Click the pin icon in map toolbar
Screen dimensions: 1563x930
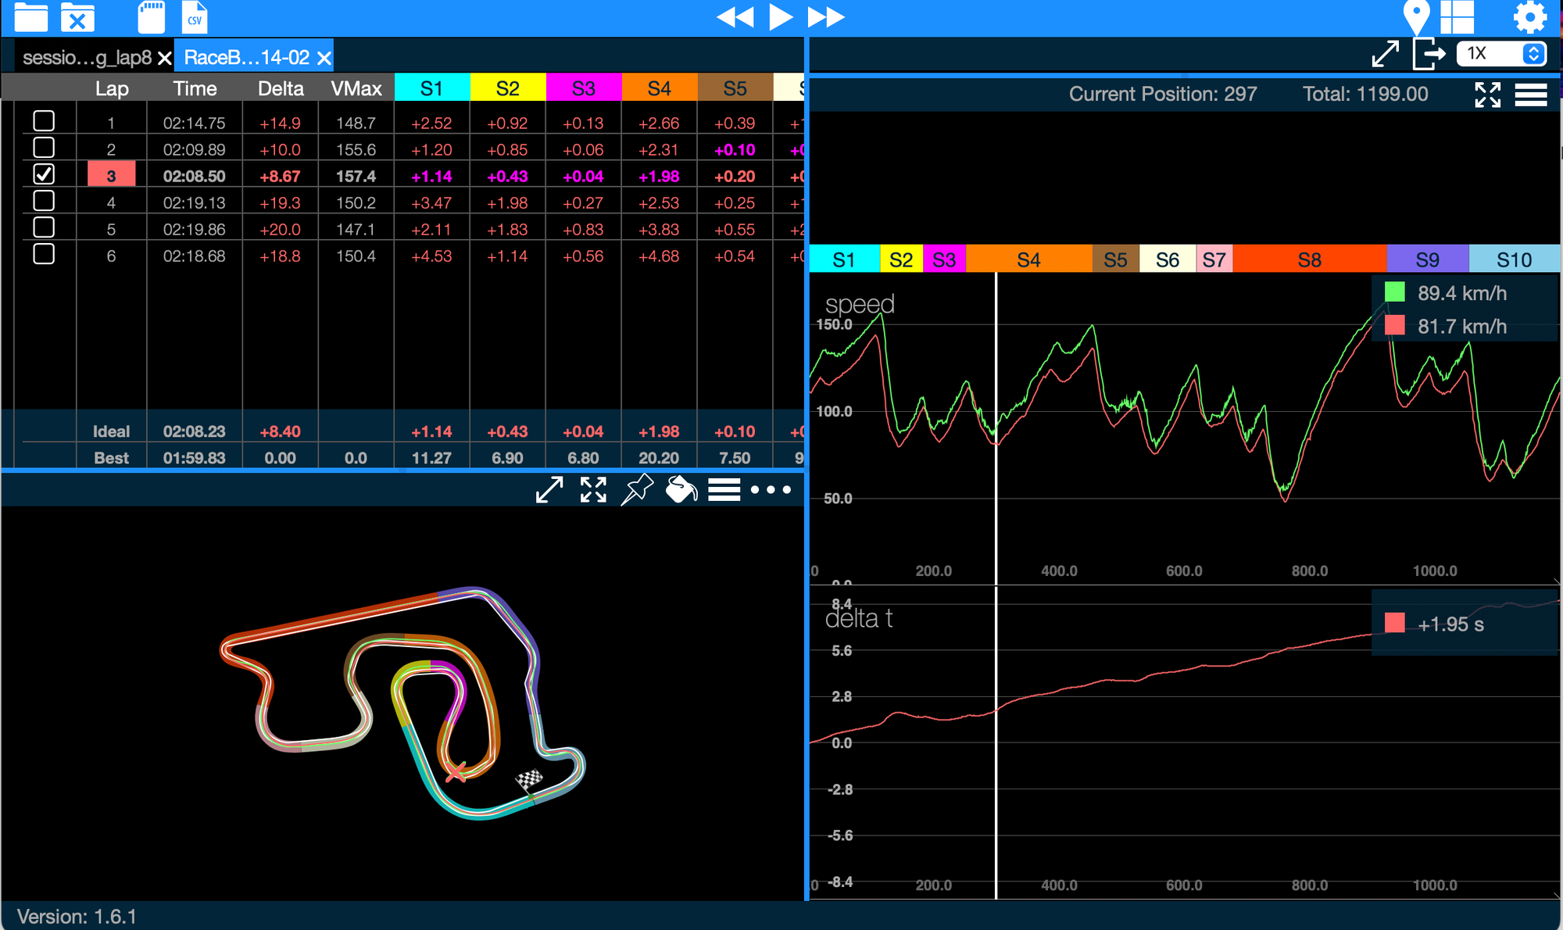click(x=637, y=490)
